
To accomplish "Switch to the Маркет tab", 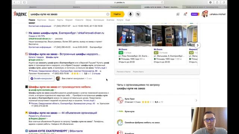I will click(69, 20).
